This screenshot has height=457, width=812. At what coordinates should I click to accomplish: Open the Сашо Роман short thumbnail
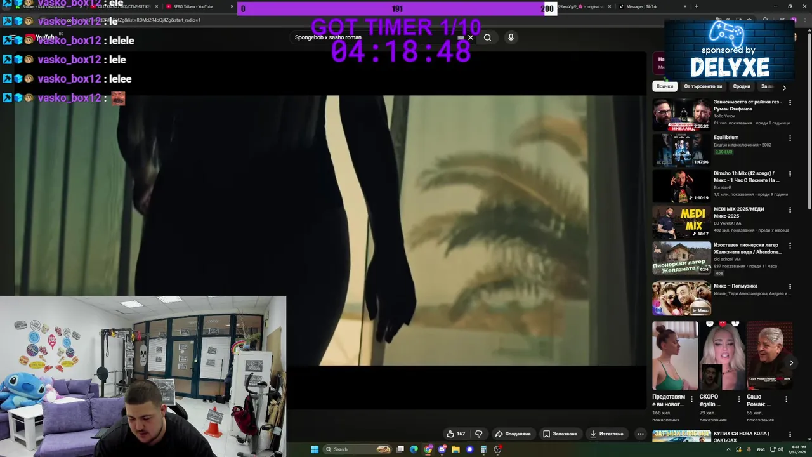pyautogui.click(x=769, y=355)
